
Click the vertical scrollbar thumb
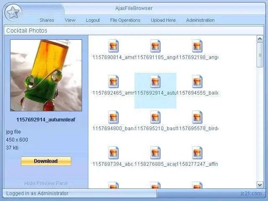pyautogui.click(x=260, y=55)
